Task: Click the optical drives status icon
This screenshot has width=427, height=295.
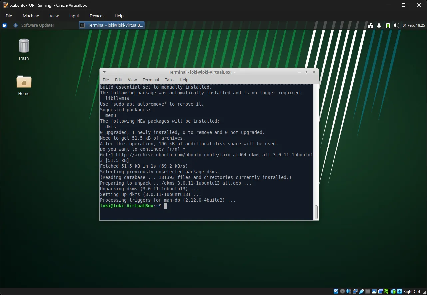Action: click(x=342, y=291)
